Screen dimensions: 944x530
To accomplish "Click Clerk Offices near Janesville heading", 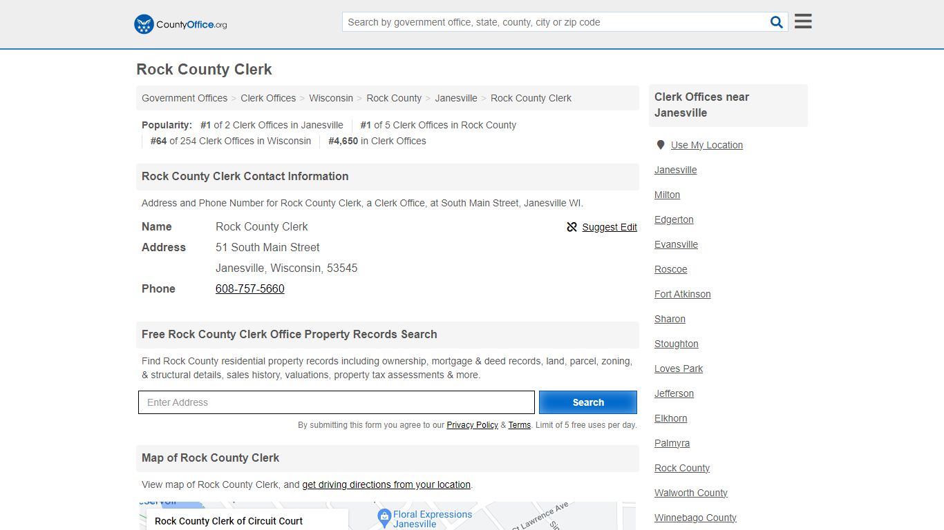I will 702,105.
